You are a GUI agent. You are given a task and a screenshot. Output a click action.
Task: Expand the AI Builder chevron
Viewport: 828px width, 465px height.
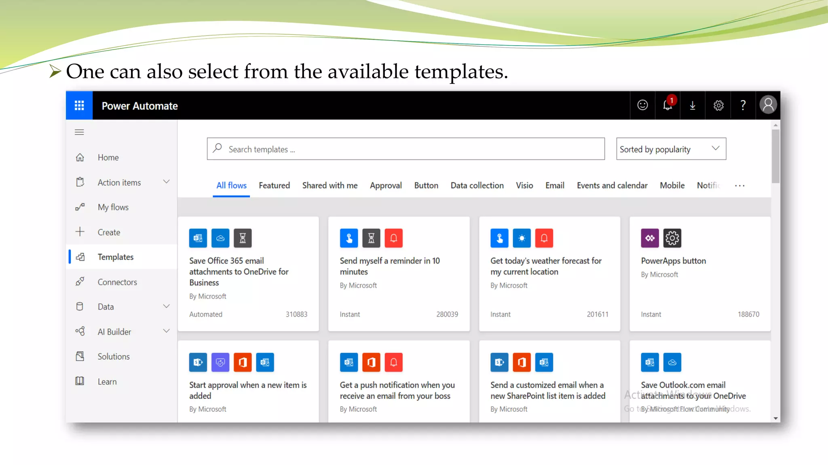166,331
